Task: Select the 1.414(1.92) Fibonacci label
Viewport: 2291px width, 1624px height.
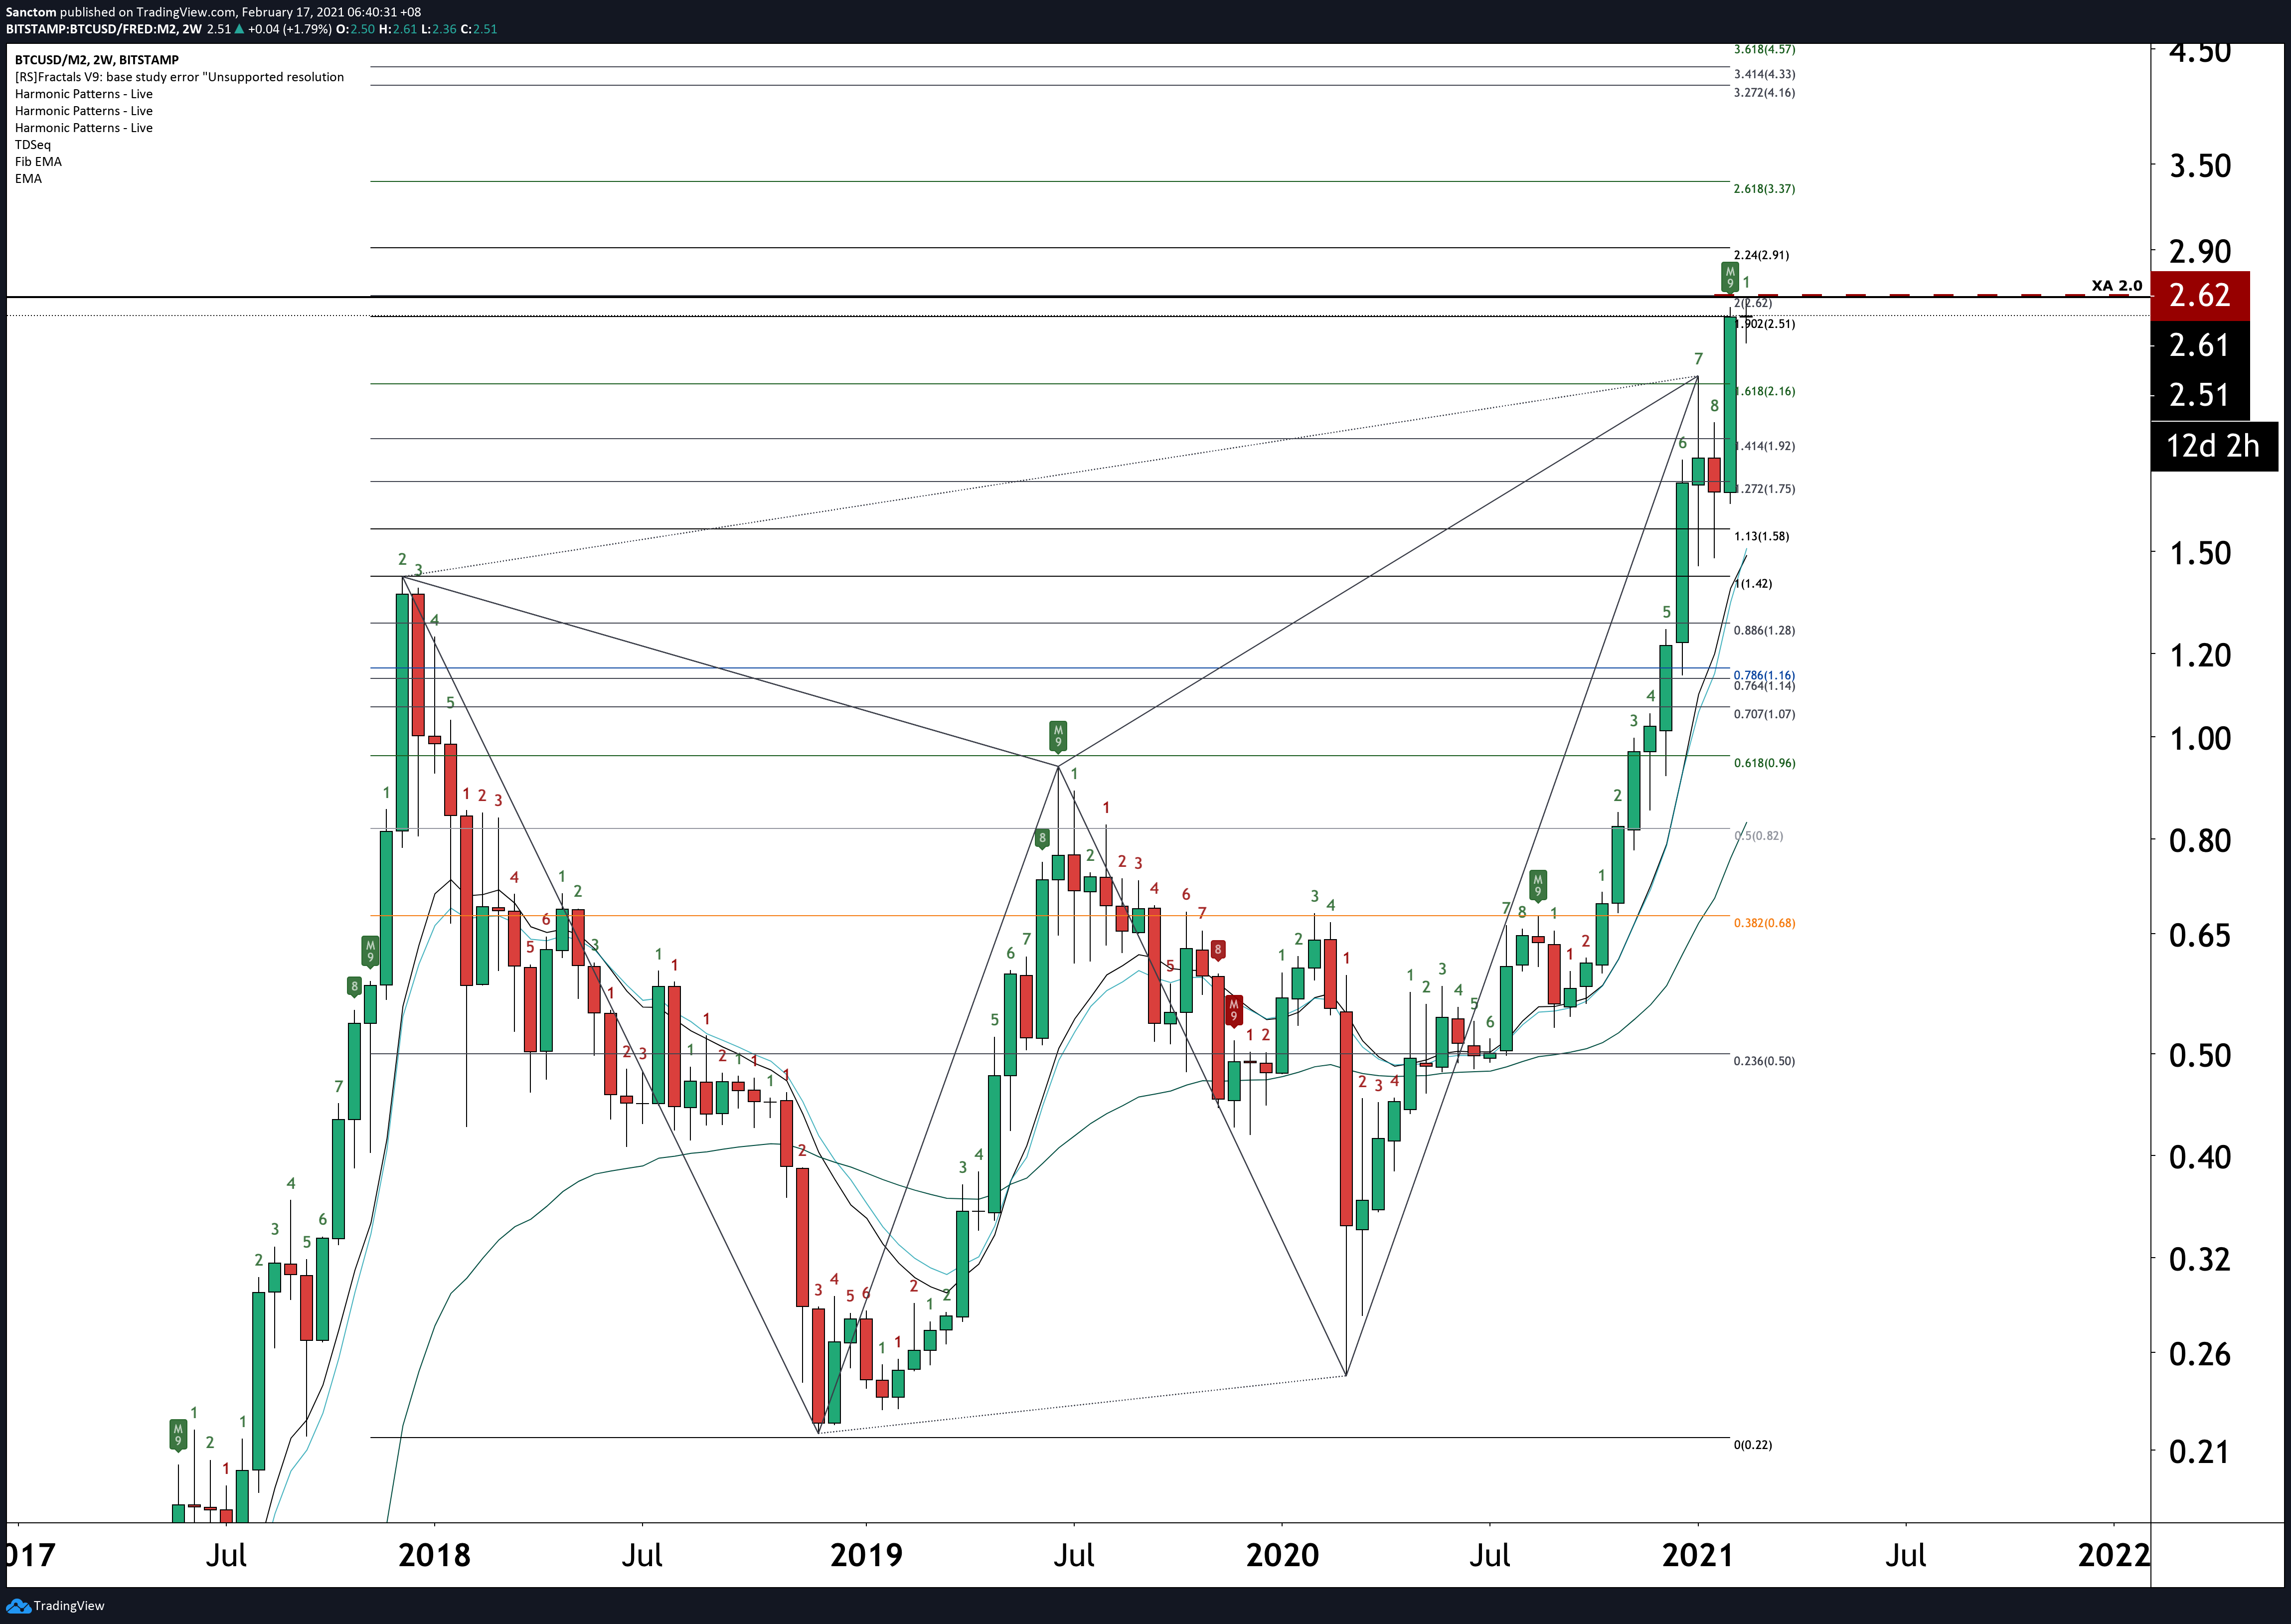Action: [1764, 446]
